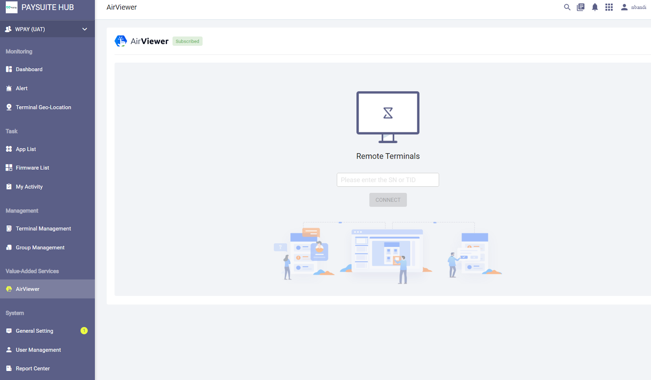Viewport: 651px width, 380px height.
Task: Click the Task section label
Action: point(12,131)
